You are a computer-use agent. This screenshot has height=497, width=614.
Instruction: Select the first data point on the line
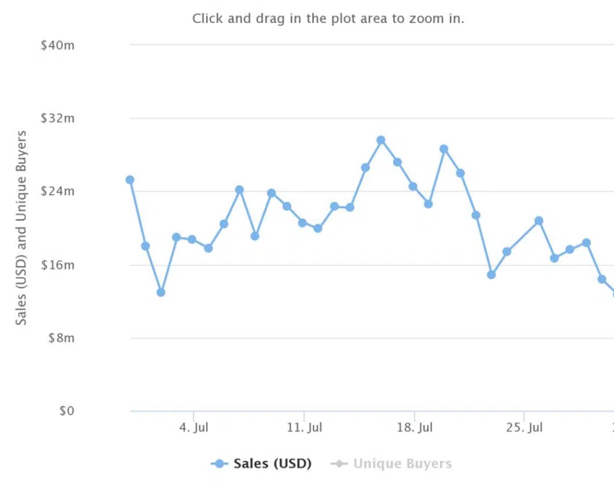[130, 180]
